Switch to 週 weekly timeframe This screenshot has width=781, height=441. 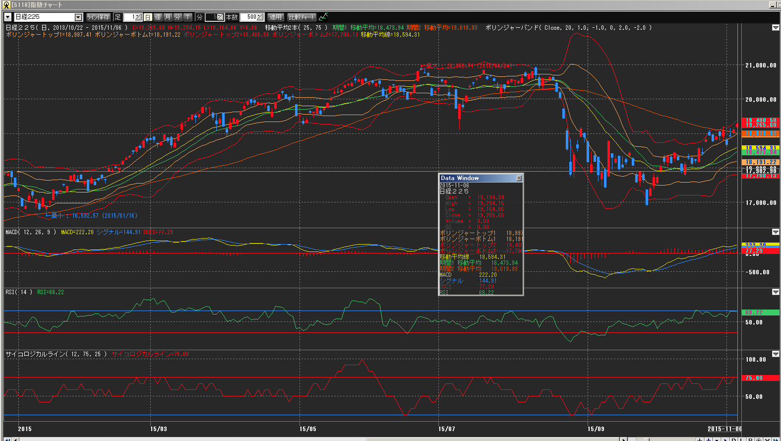coord(158,17)
